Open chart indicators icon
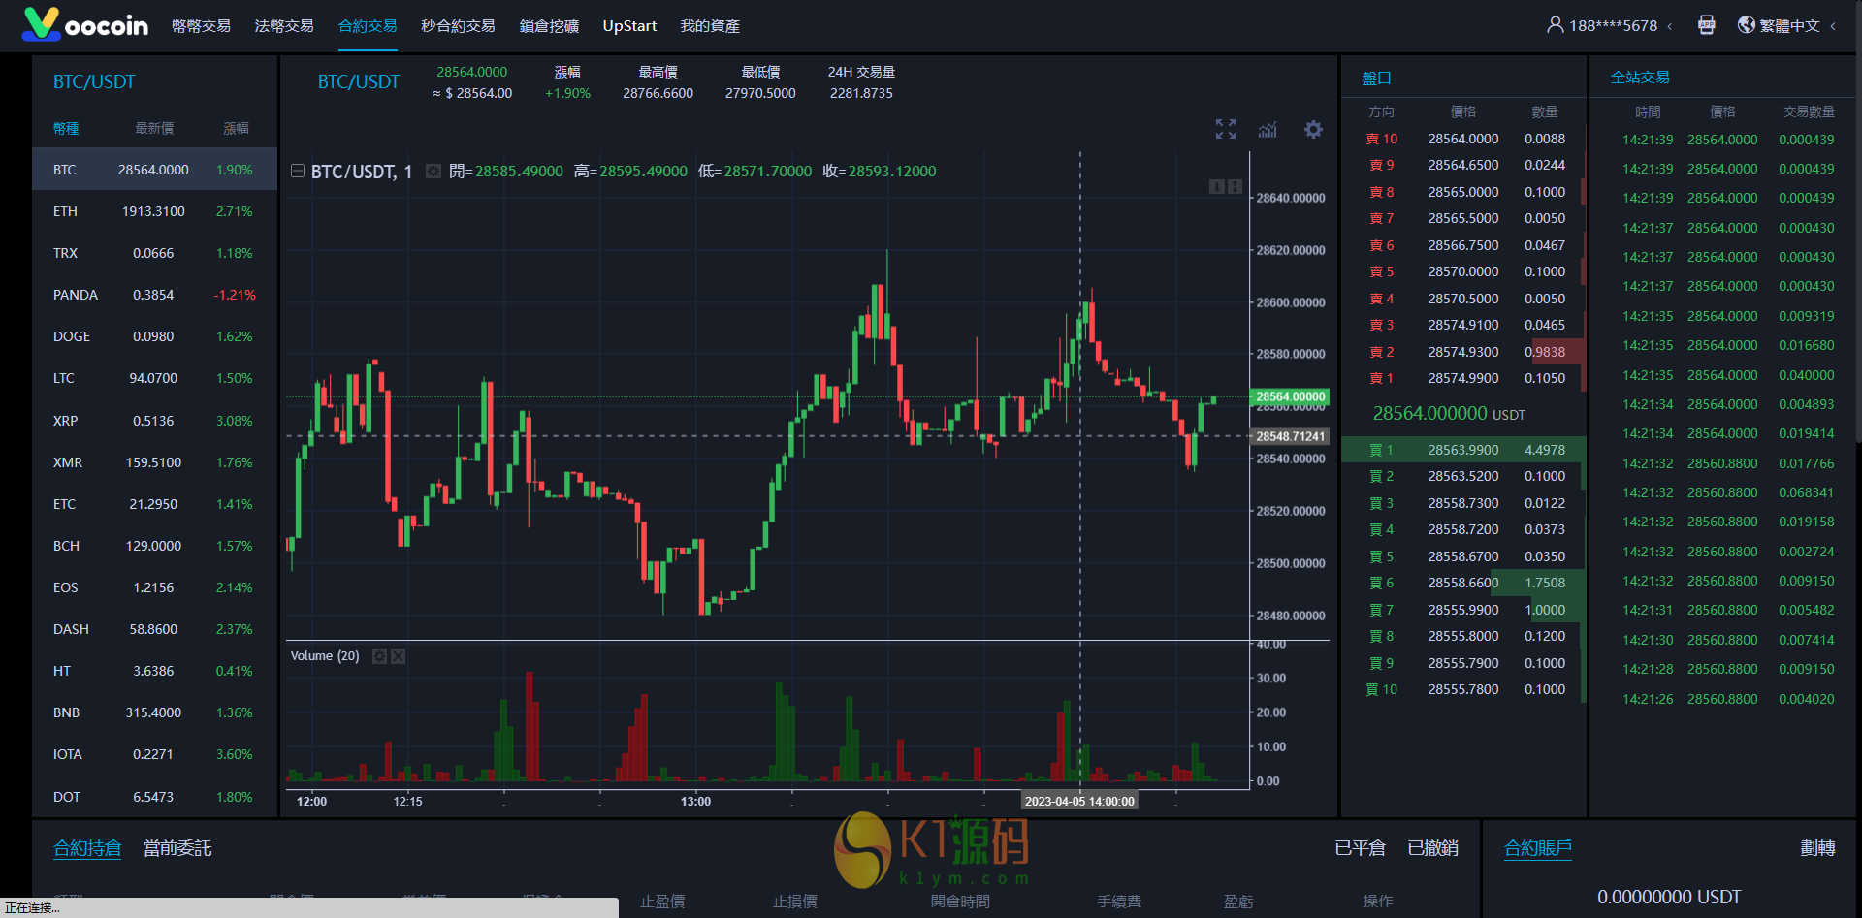The width and height of the screenshot is (1862, 918). tap(1268, 129)
